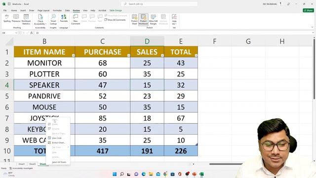Click the Name Box showing D4
Screen dimensions: 316x178
[x=8, y=33]
